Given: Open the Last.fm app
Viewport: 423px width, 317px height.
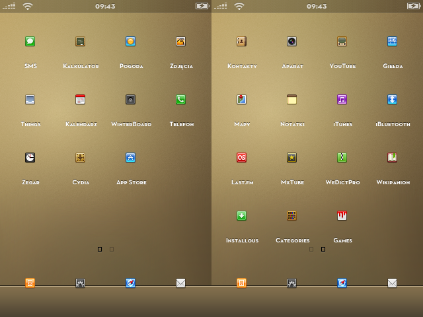Looking at the screenshot, I should tap(241, 158).
